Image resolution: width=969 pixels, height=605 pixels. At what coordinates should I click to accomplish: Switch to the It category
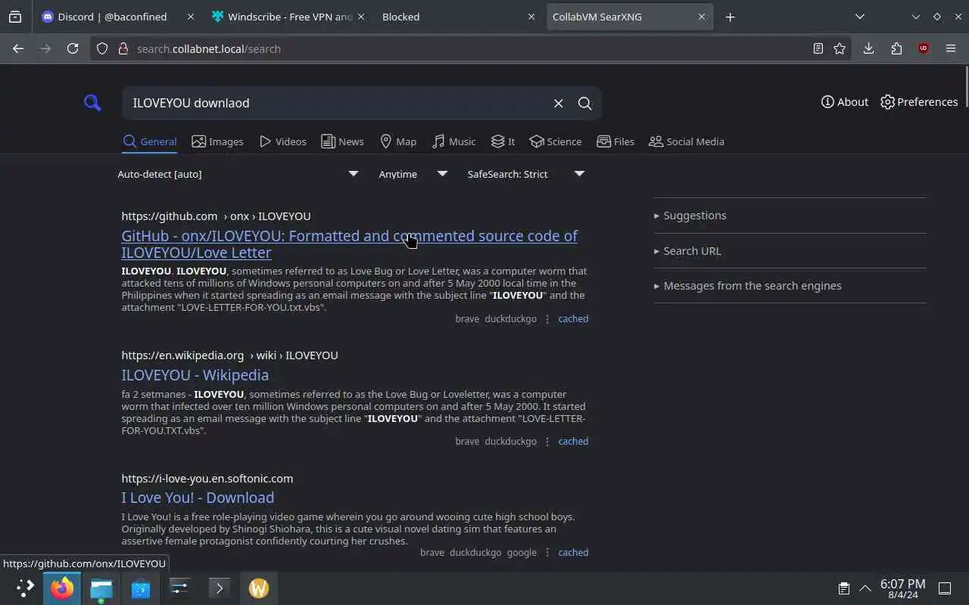(503, 141)
